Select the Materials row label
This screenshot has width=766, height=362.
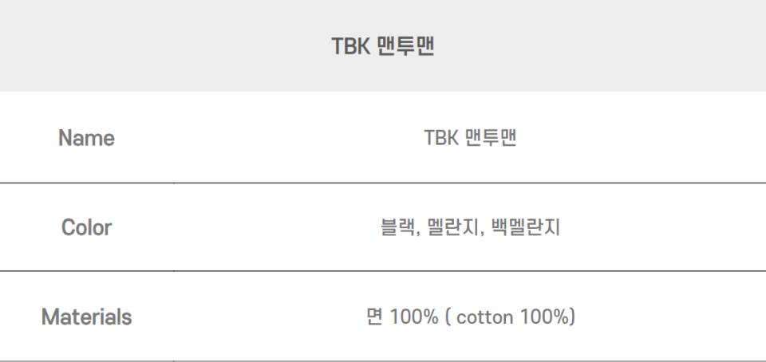pos(86,317)
